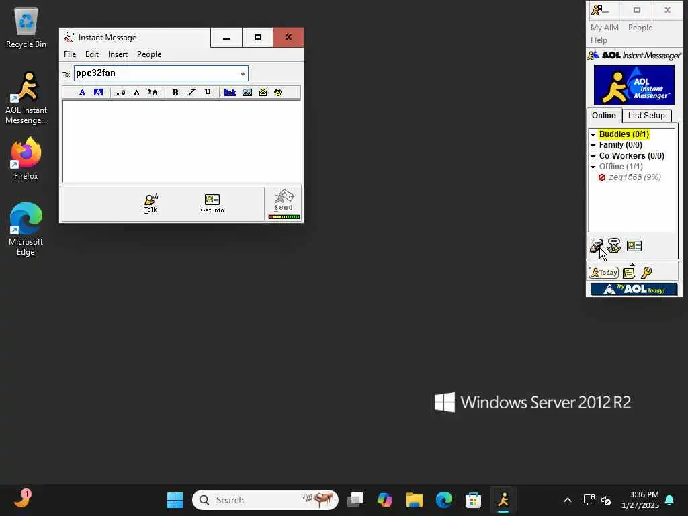Viewport: 688px width, 516px height.
Task: Open the People menu in buddy list window
Action: 640,27
